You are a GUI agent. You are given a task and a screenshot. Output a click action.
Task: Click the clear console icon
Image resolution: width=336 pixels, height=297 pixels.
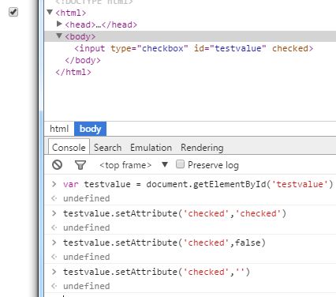57,165
